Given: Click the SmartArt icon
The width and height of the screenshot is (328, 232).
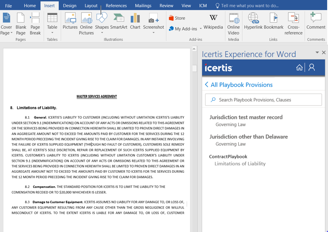Looking at the screenshot, I should (x=119, y=21).
